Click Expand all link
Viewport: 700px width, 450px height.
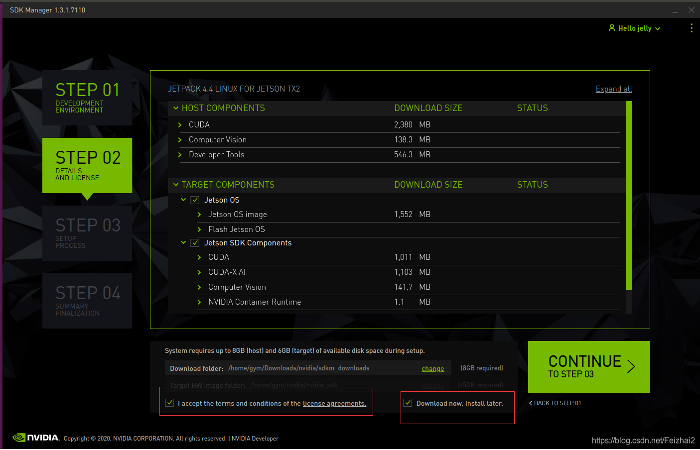click(x=614, y=89)
